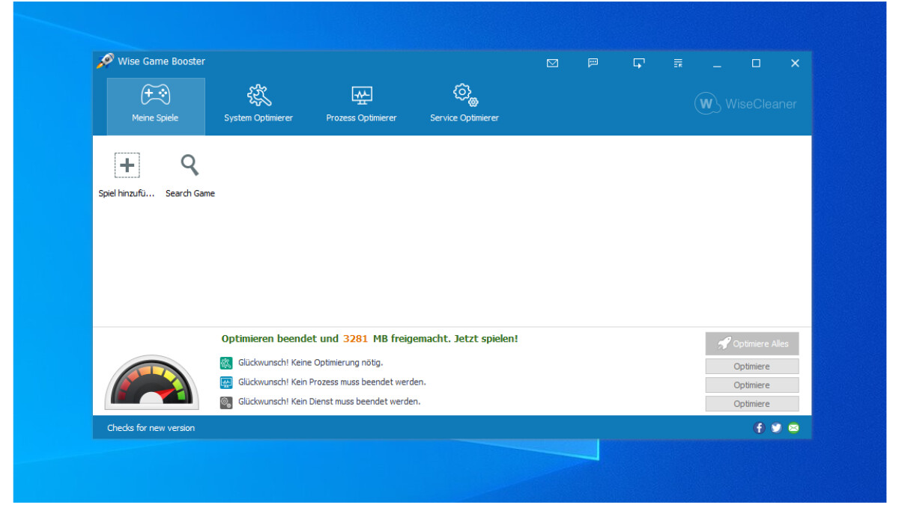Click the Search Game magnifier icon
The height and width of the screenshot is (505, 899).
190,165
